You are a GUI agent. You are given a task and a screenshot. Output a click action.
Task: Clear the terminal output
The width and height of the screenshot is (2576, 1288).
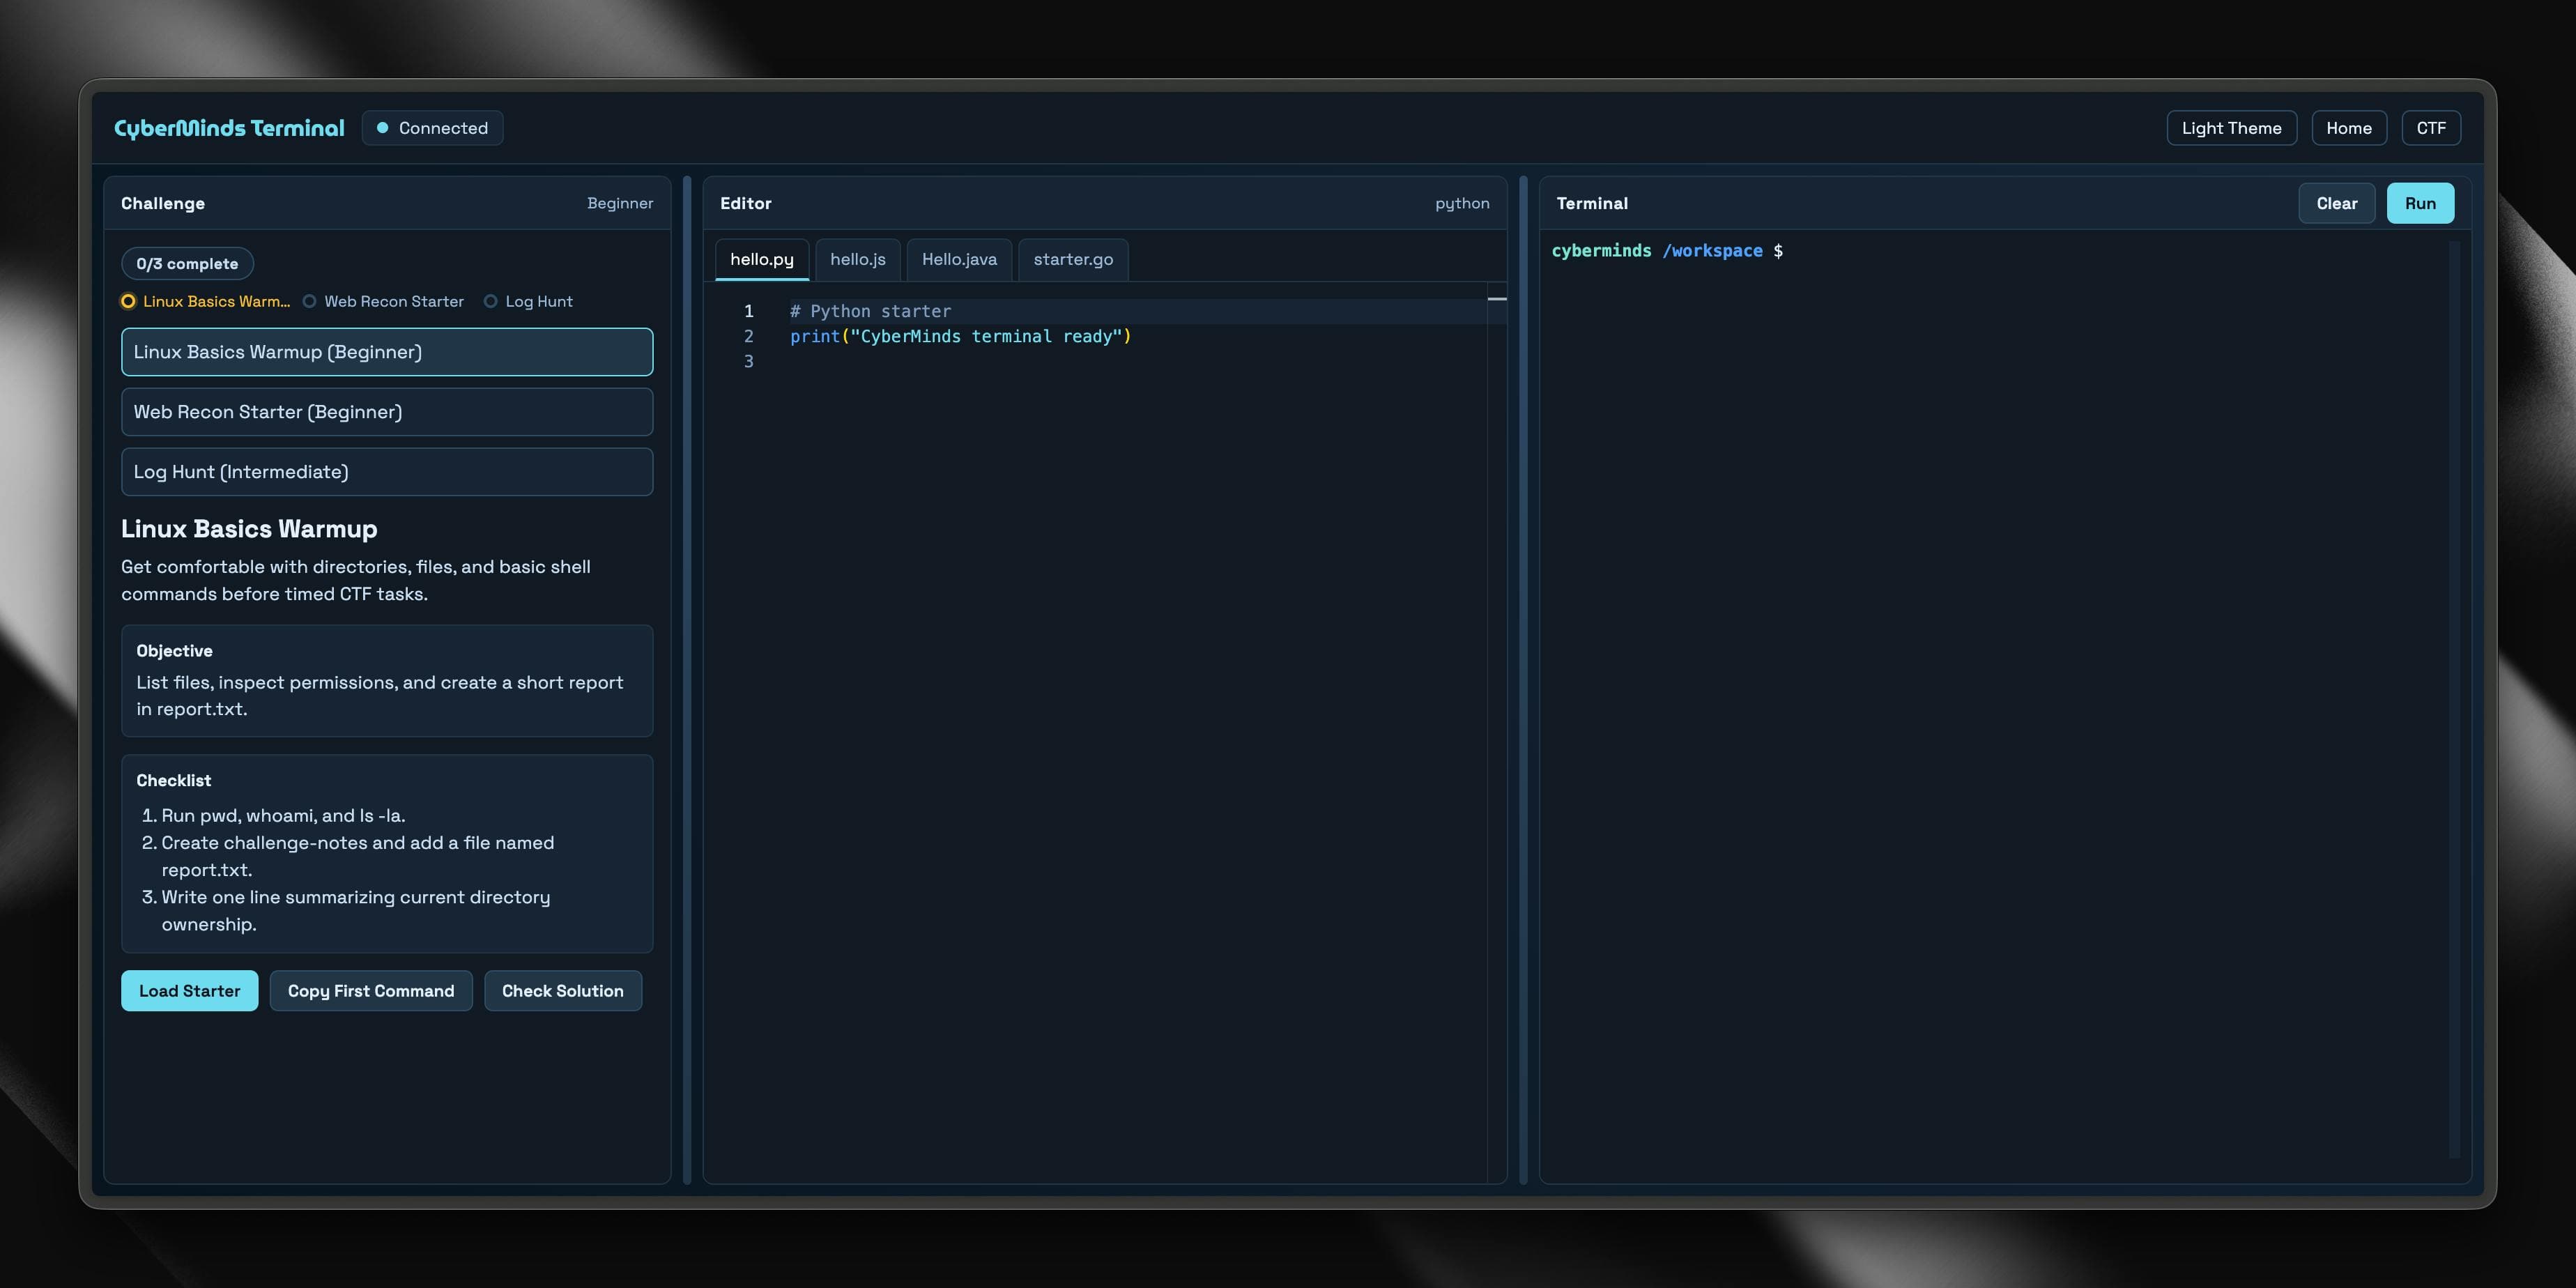(2337, 202)
